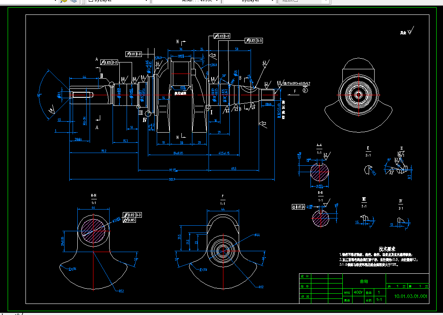Select the 42.5±0.15 dimension text
Viewport: 443px width, 315px height.
(224, 153)
